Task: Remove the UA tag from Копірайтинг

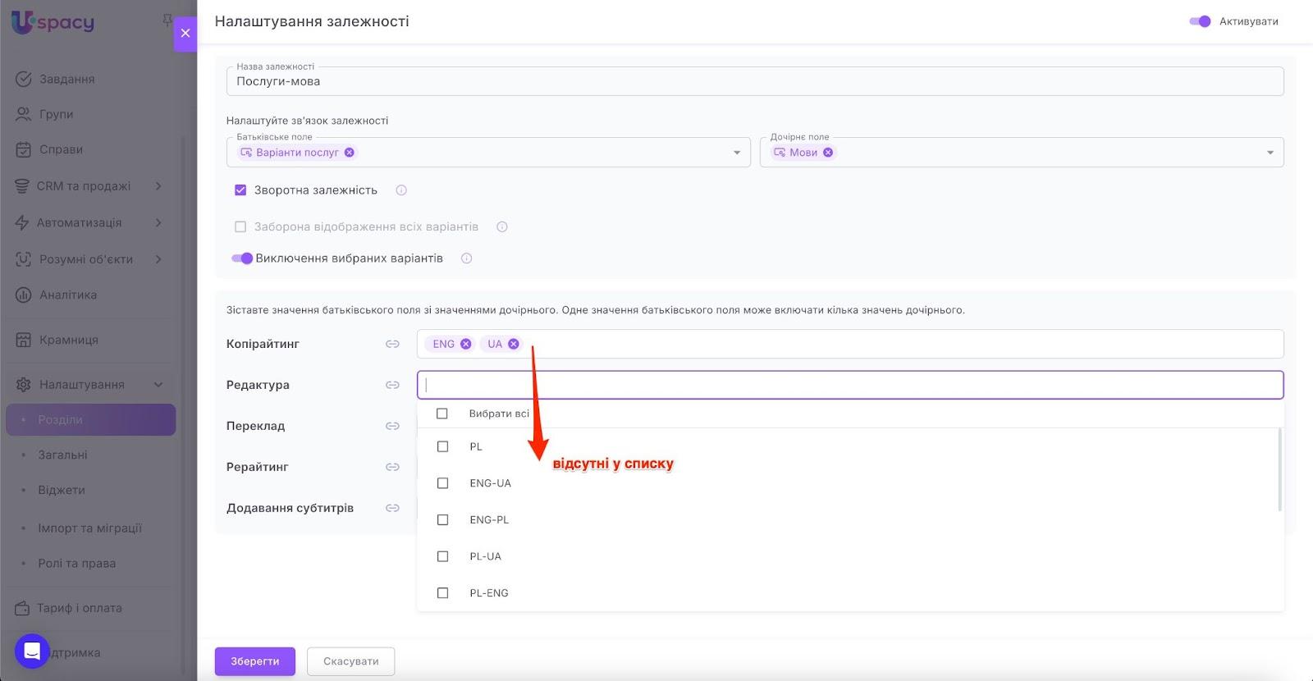Action: coord(514,344)
